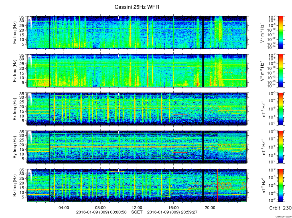Click the 20 Hz tick label on the Ez axis
292x218 pixels.
(22, 68)
